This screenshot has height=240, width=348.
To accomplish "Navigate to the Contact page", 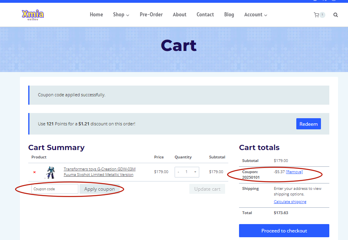I will [x=205, y=15].
